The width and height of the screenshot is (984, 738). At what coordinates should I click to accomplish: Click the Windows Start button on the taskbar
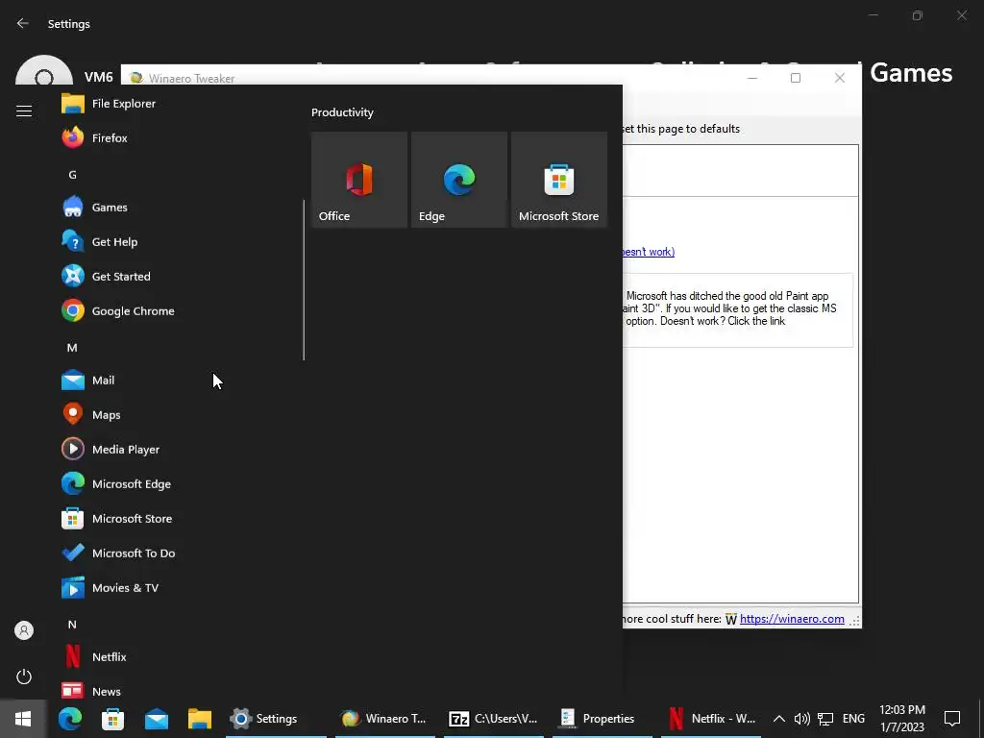click(23, 719)
